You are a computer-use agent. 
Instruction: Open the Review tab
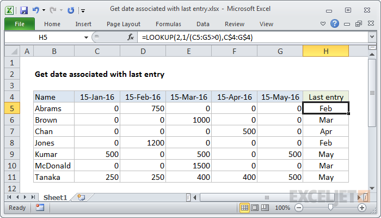coord(235,24)
